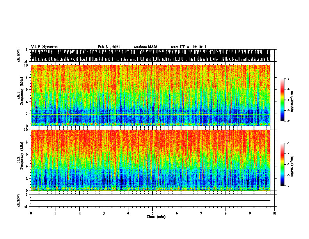The height and width of the screenshot is (239, 309).
Task: Click the "-5" tick of ch.3(V) axis
Action: [26, 207]
